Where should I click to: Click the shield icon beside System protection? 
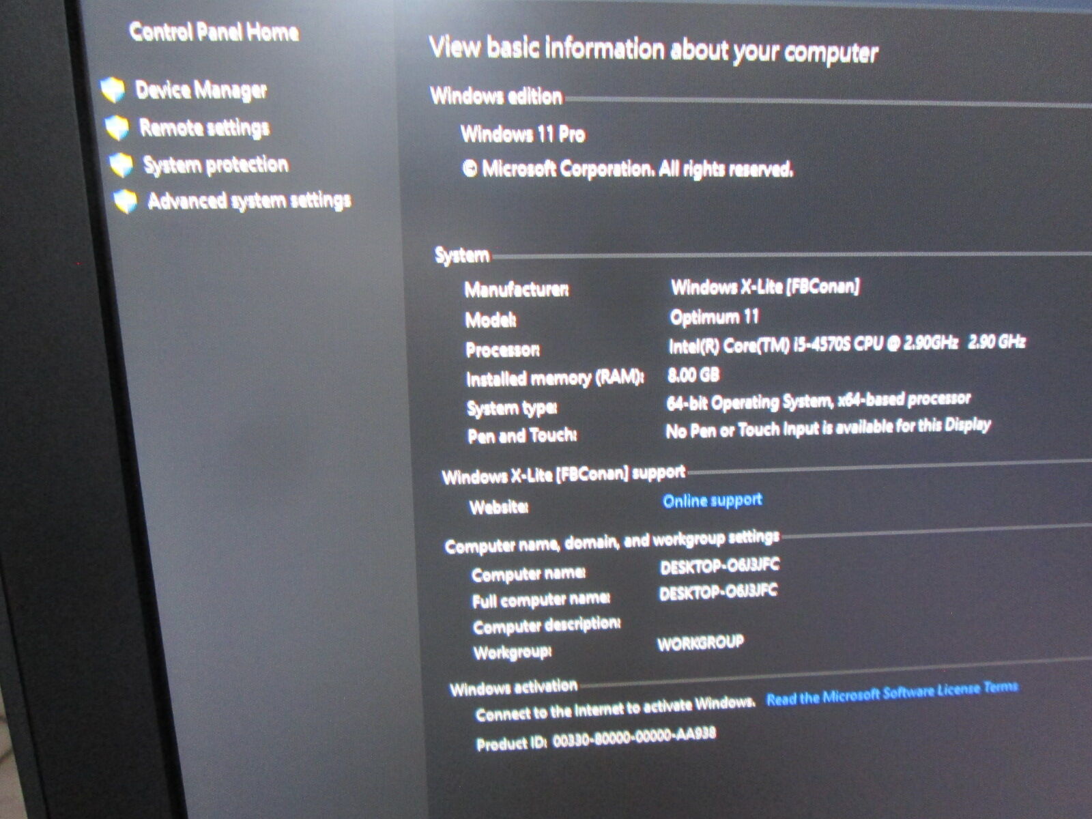[x=121, y=164]
